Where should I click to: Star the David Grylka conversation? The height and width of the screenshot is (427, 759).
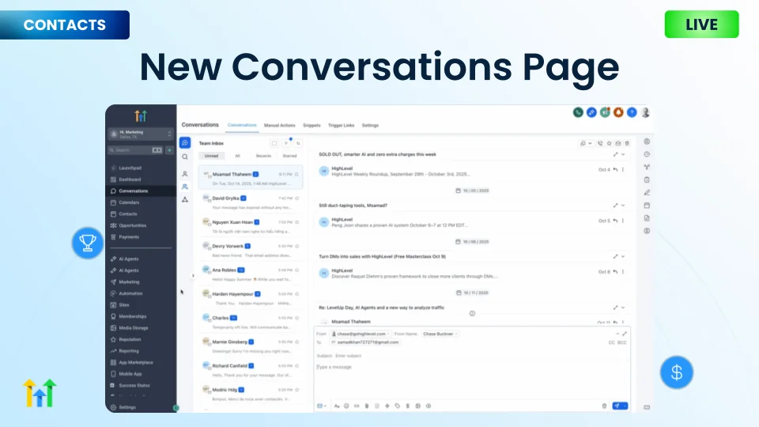pos(296,198)
